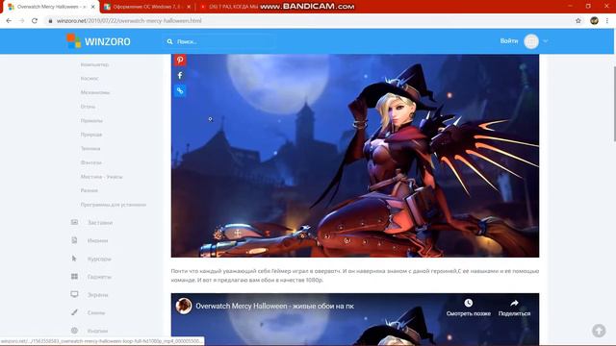Click the user avatar circle in the header
The height and width of the screenshot is (346, 616).
coord(531,41)
